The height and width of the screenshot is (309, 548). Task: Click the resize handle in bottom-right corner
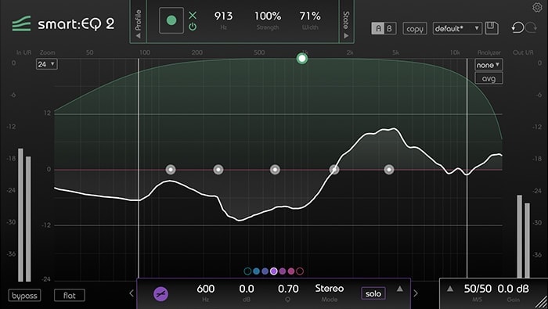542,303
